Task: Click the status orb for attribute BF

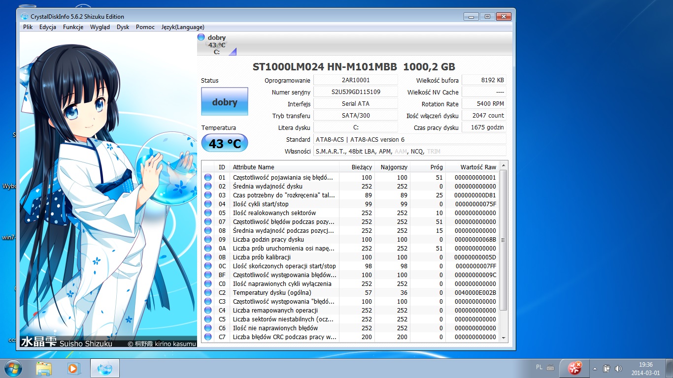Action: [208, 275]
